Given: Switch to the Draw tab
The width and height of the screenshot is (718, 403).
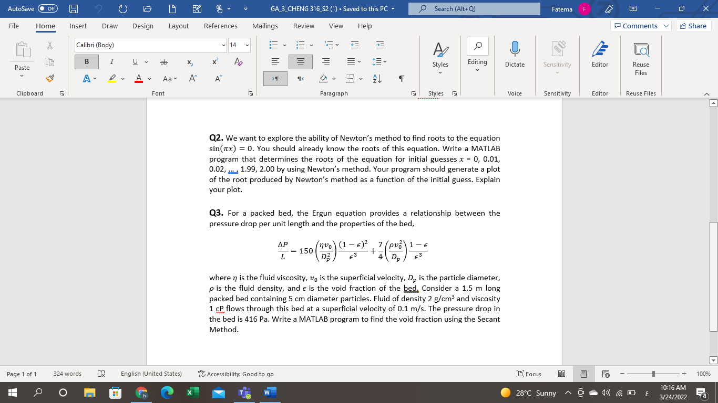Looking at the screenshot, I should pyautogui.click(x=110, y=26).
